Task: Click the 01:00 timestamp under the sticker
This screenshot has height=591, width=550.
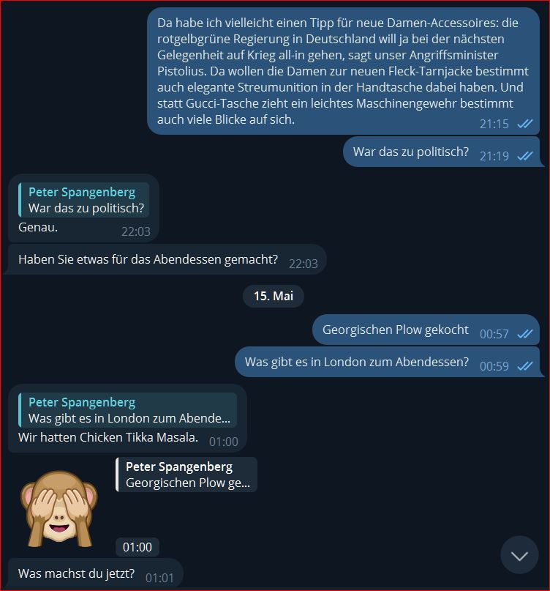Action: (137, 547)
